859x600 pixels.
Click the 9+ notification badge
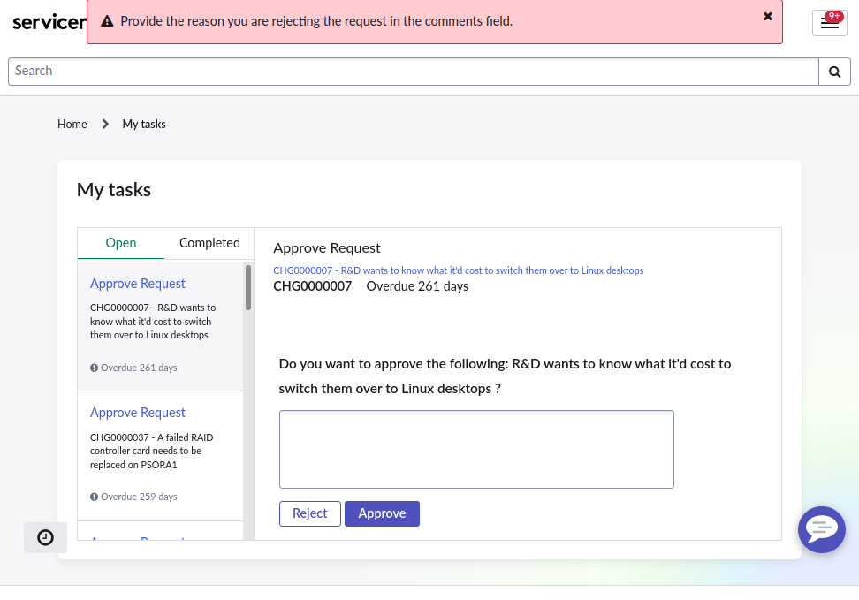833,16
